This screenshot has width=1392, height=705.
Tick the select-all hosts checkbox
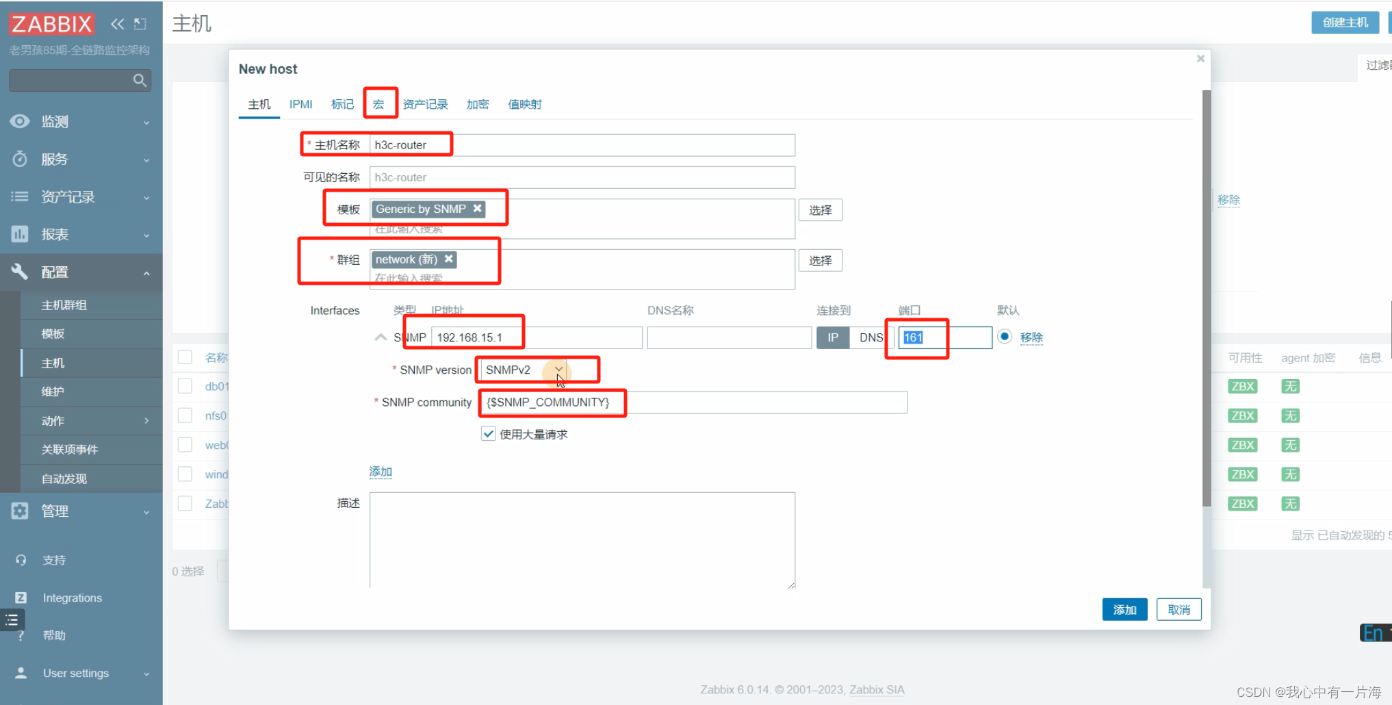pyautogui.click(x=185, y=357)
